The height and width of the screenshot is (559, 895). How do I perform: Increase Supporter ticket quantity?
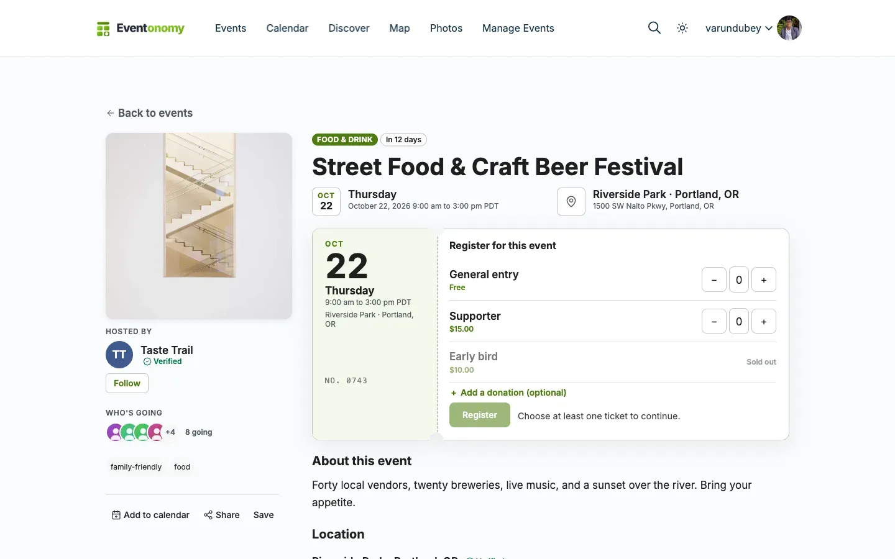(764, 321)
